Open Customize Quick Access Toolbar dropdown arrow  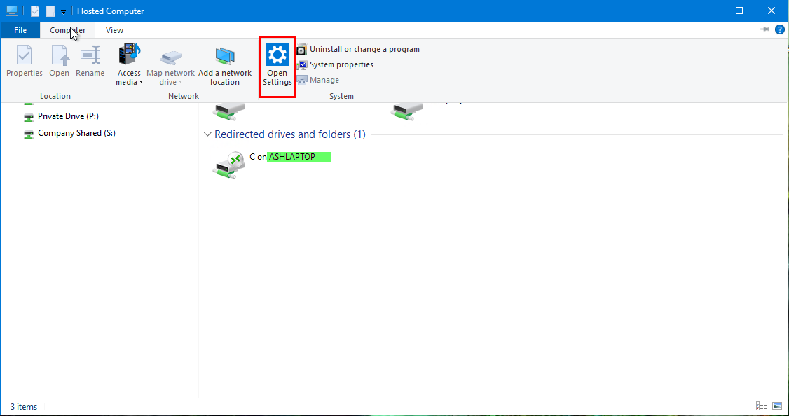tap(63, 12)
